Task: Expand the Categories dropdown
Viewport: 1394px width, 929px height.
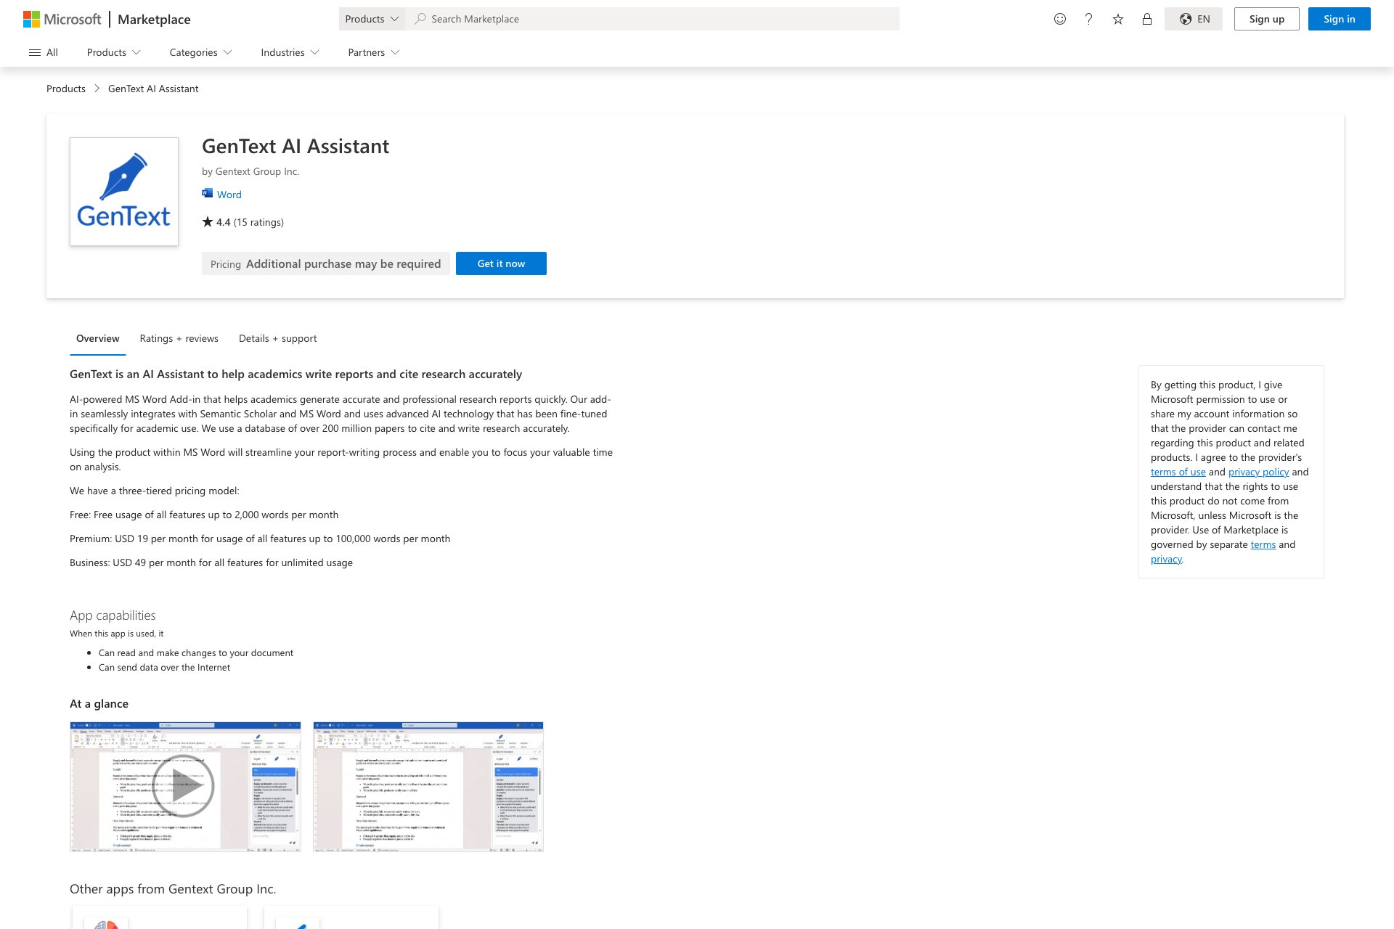Action: pos(200,52)
